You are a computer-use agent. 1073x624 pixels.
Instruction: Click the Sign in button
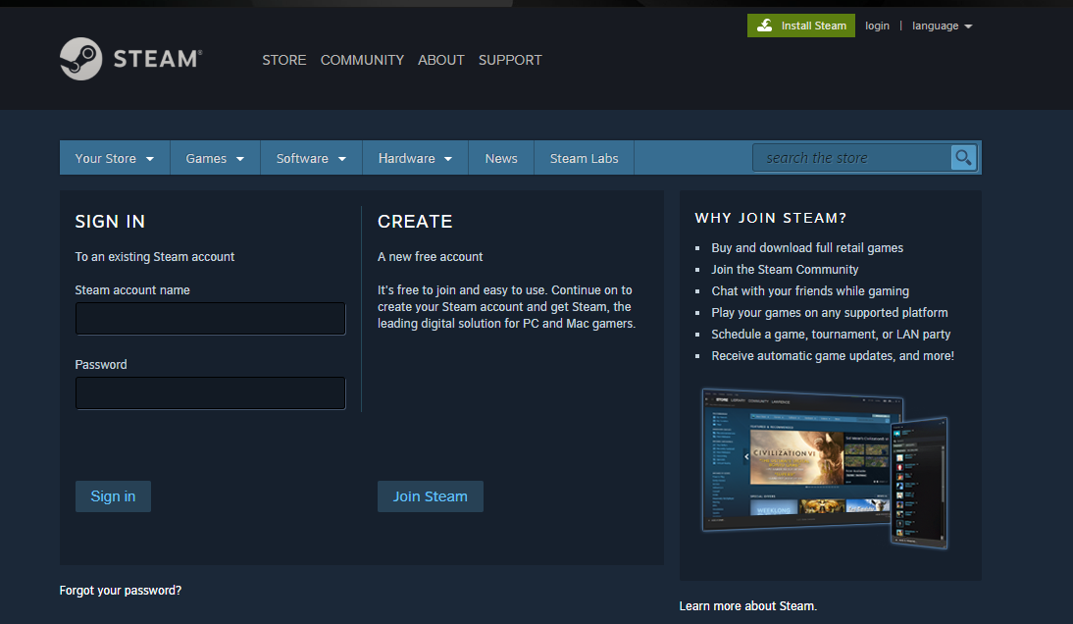point(113,496)
